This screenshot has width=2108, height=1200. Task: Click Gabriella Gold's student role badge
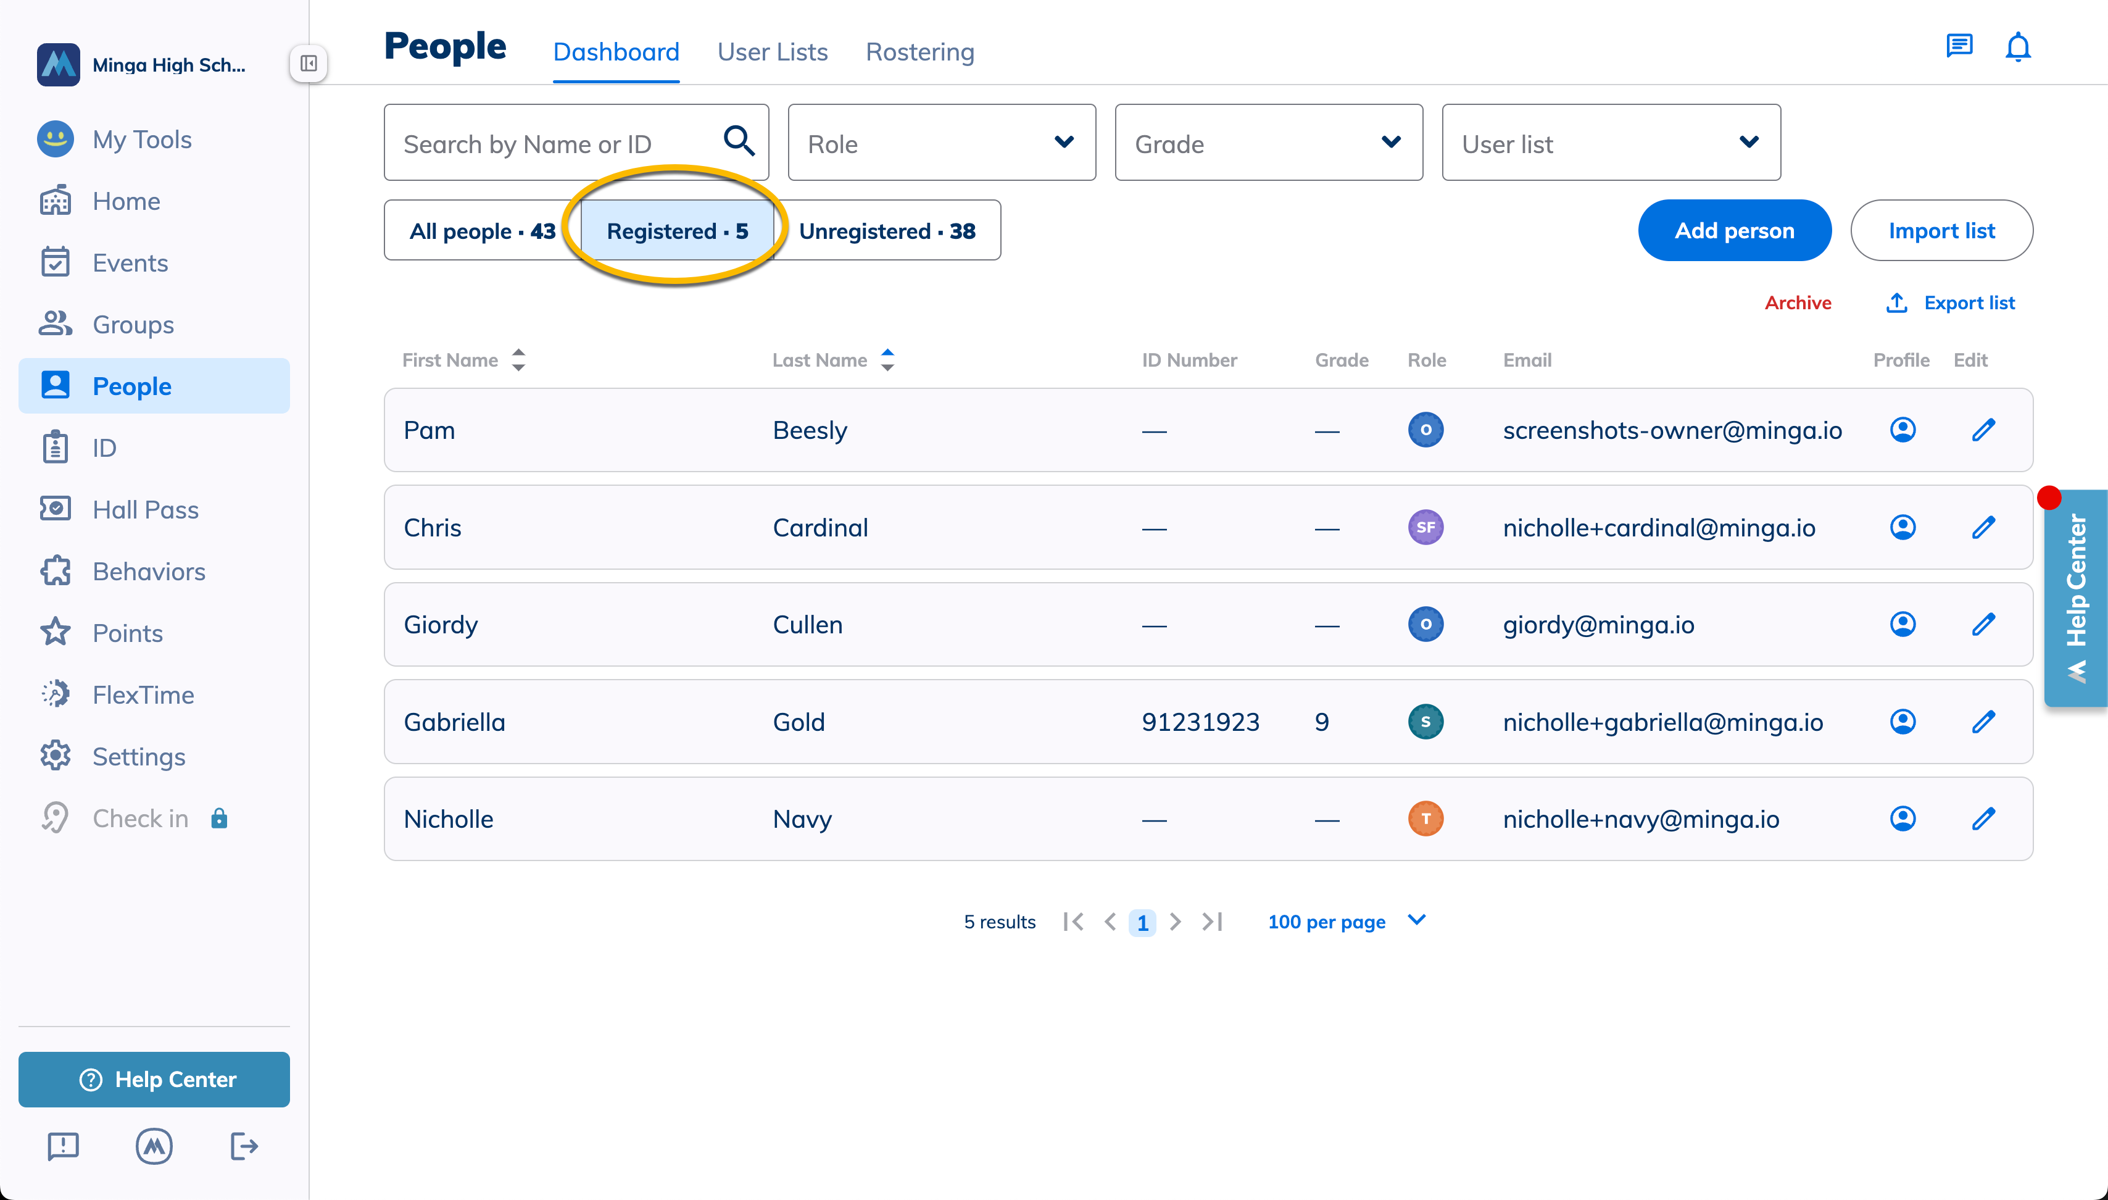pyautogui.click(x=1425, y=721)
